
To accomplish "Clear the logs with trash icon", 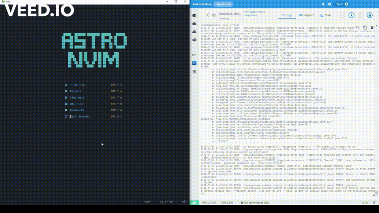I will 372,28.
